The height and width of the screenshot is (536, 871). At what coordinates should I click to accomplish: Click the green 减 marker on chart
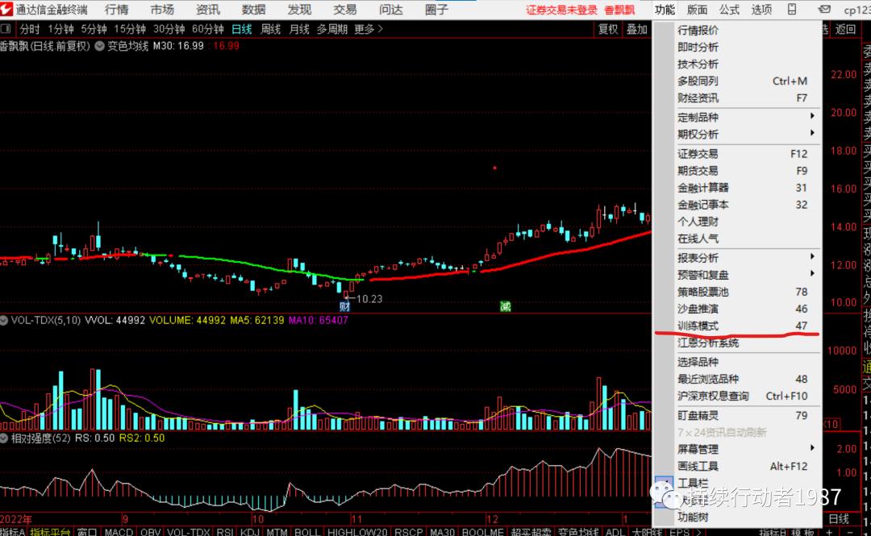click(x=505, y=306)
